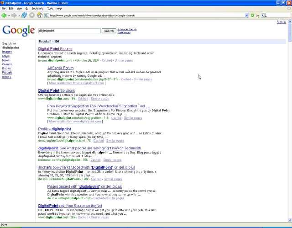
Task: Click the Google Search button
Action: click(109, 31)
